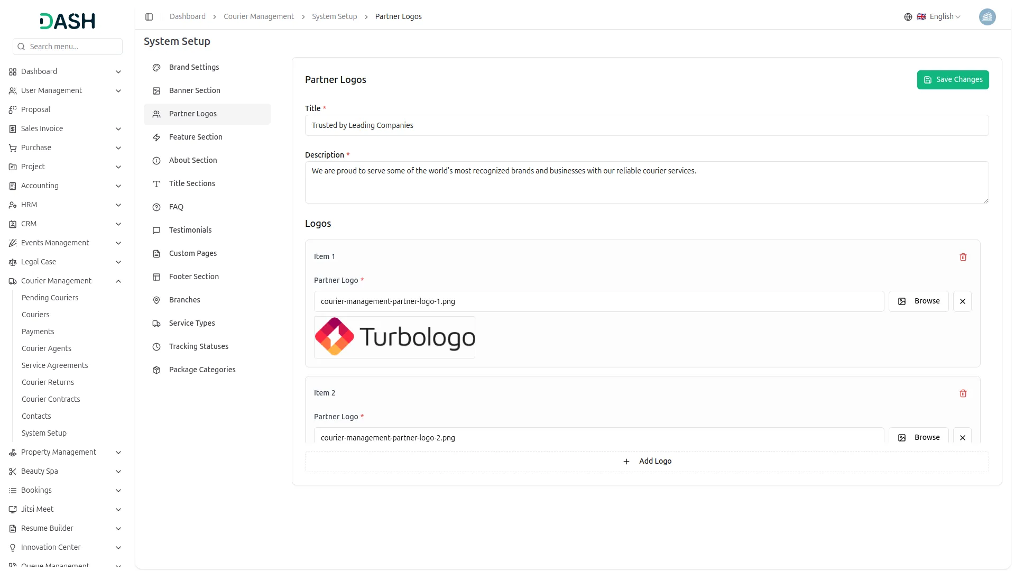
Task: Open the Brand Settings section
Action: pos(194,67)
